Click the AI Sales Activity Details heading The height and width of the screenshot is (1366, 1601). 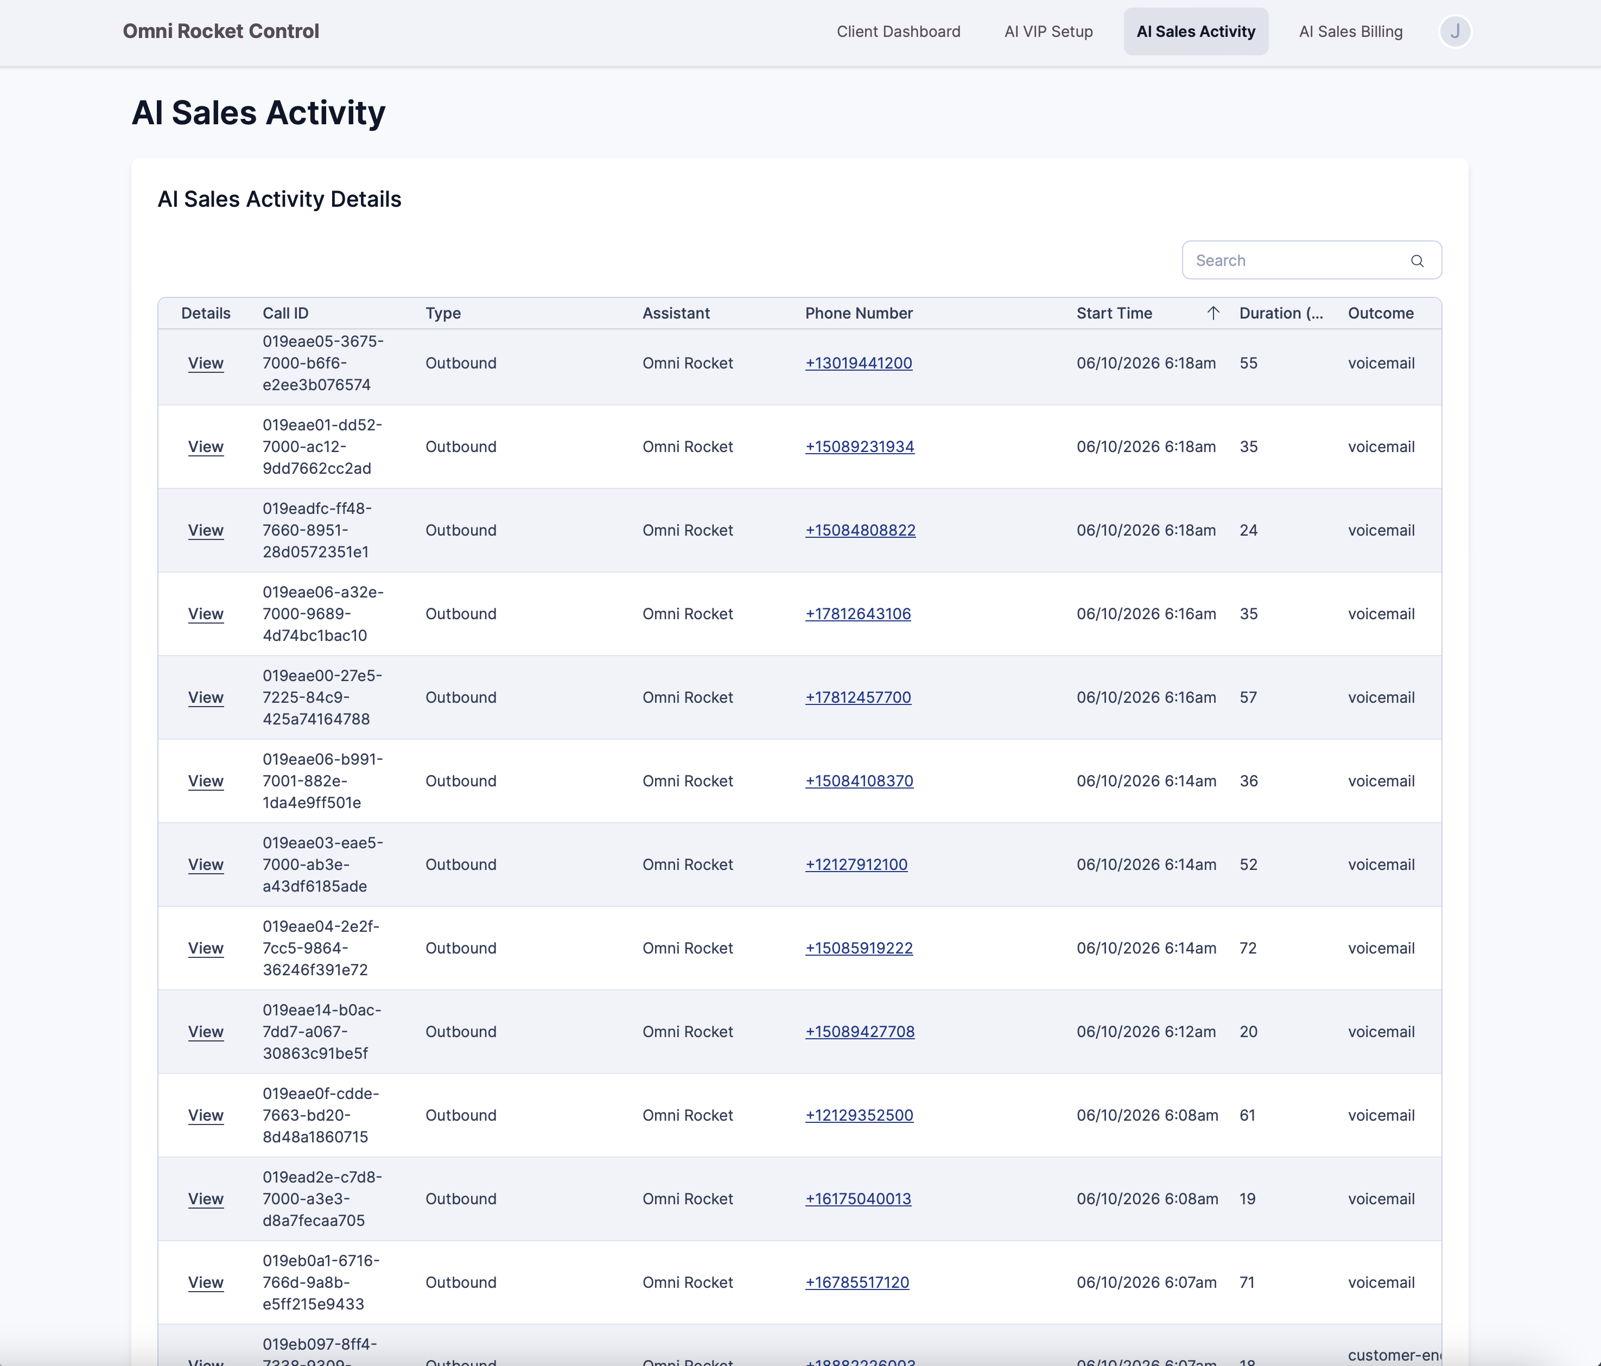click(x=279, y=199)
